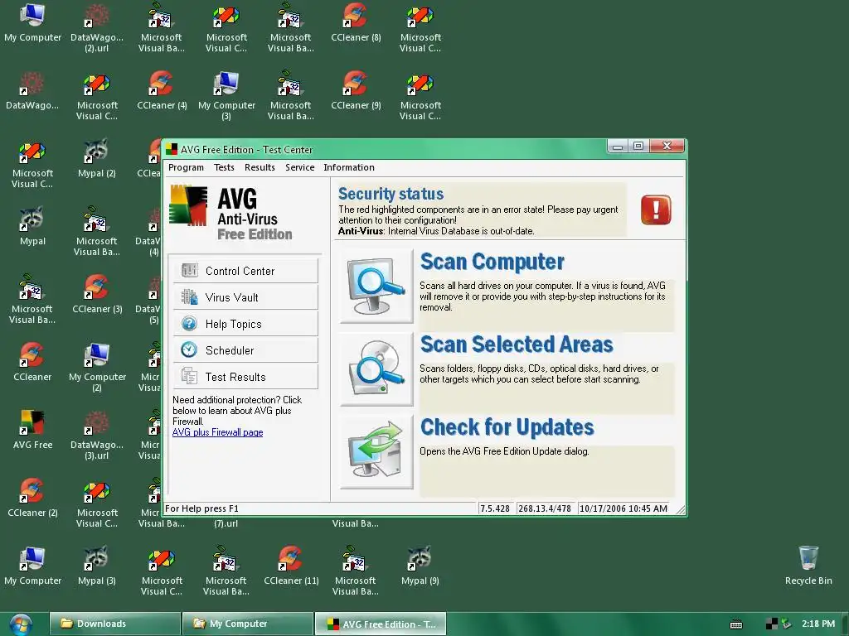Image resolution: width=849 pixels, height=636 pixels.
Task: Open Test Results
Action: [x=245, y=377]
